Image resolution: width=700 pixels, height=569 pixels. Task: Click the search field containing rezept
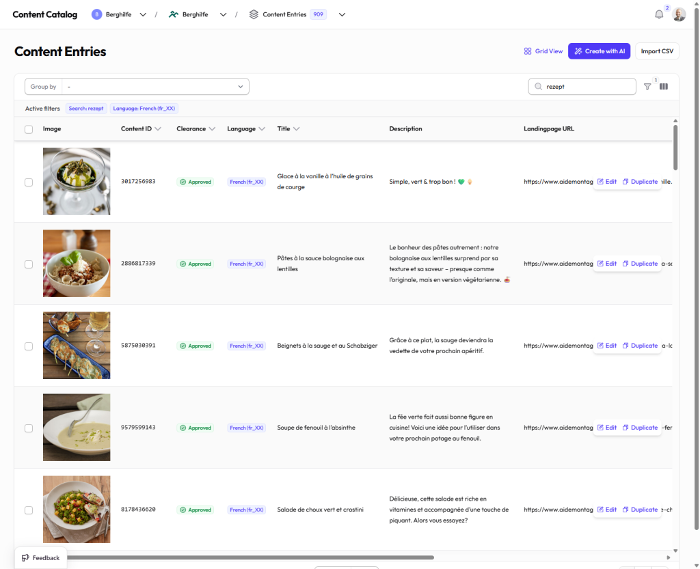pyautogui.click(x=588, y=87)
